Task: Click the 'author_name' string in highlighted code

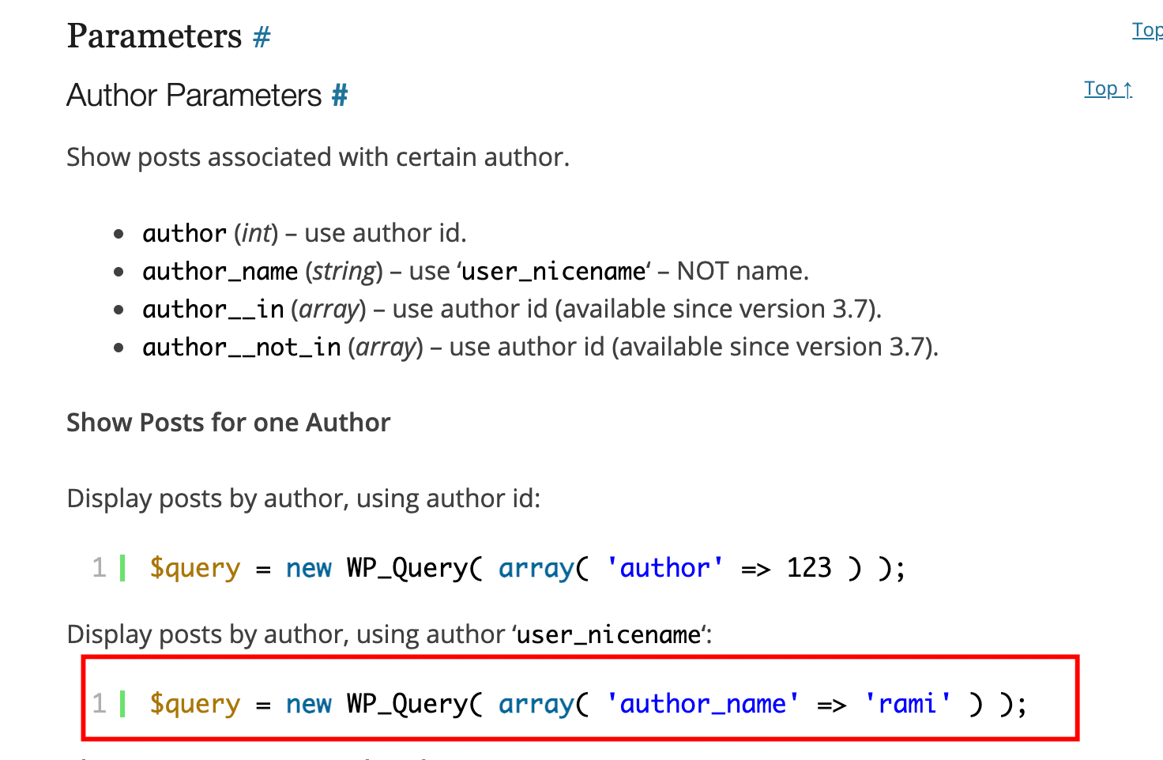Action: [702, 703]
